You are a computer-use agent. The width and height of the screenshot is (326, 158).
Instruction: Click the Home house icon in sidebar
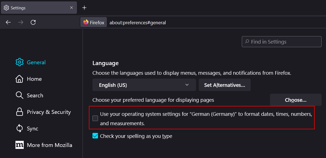click(x=20, y=79)
